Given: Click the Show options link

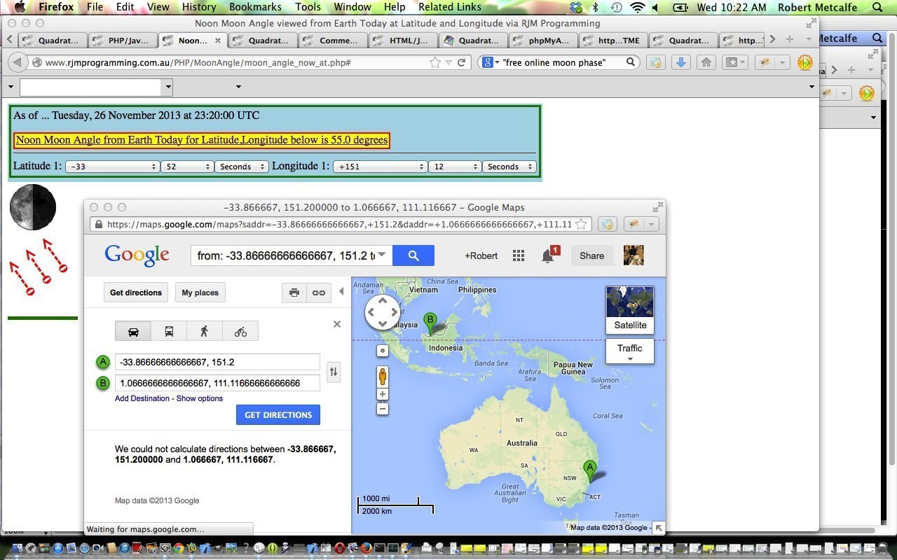Looking at the screenshot, I should pyautogui.click(x=200, y=398).
